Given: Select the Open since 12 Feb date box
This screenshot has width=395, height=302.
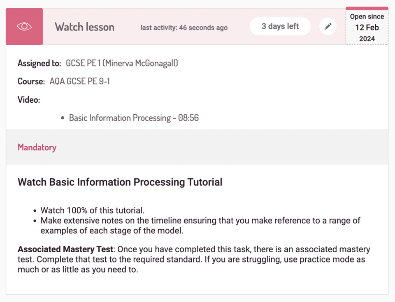Looking at the screenshot, I should point(367,28).
